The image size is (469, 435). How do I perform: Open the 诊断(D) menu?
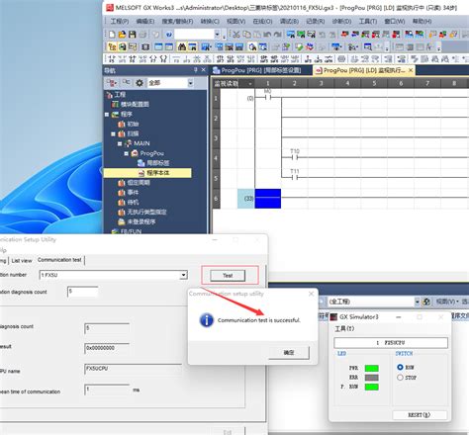coord(341,21)
